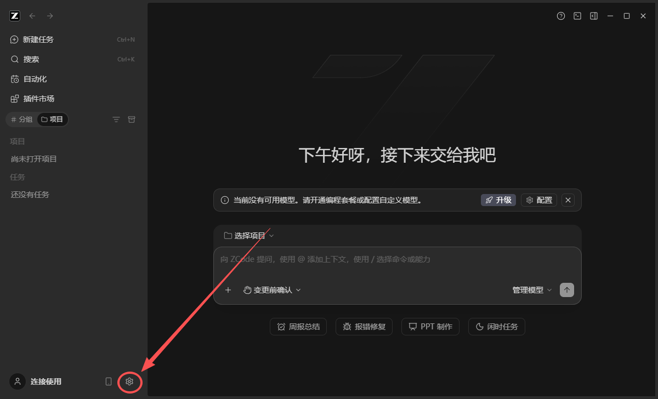Open the terminal panel icon
658x399 pixels.
pos(577,16)
